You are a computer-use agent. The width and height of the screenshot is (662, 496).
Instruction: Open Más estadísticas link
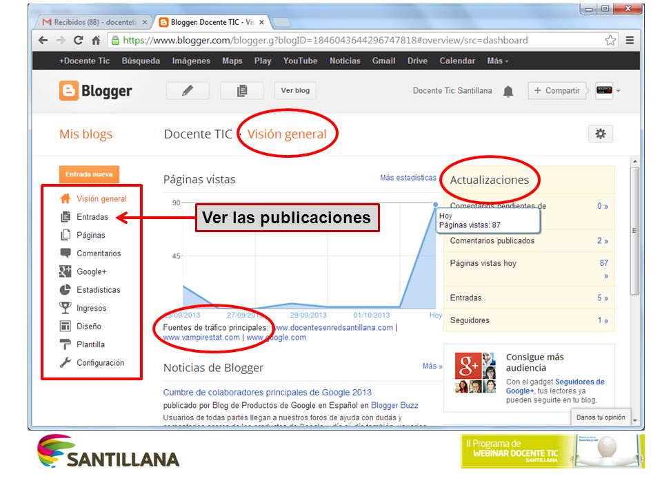(x=408, y=178)
